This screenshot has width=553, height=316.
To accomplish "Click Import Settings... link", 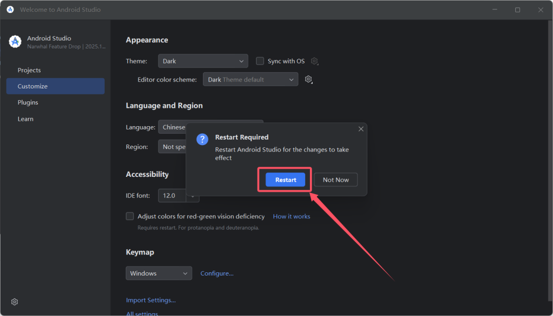I will click(151, 300).
